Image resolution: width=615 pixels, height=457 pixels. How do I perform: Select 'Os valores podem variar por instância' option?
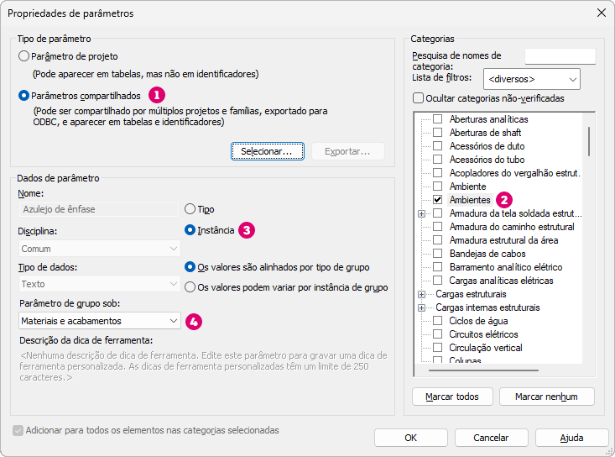tap(190, 287)
